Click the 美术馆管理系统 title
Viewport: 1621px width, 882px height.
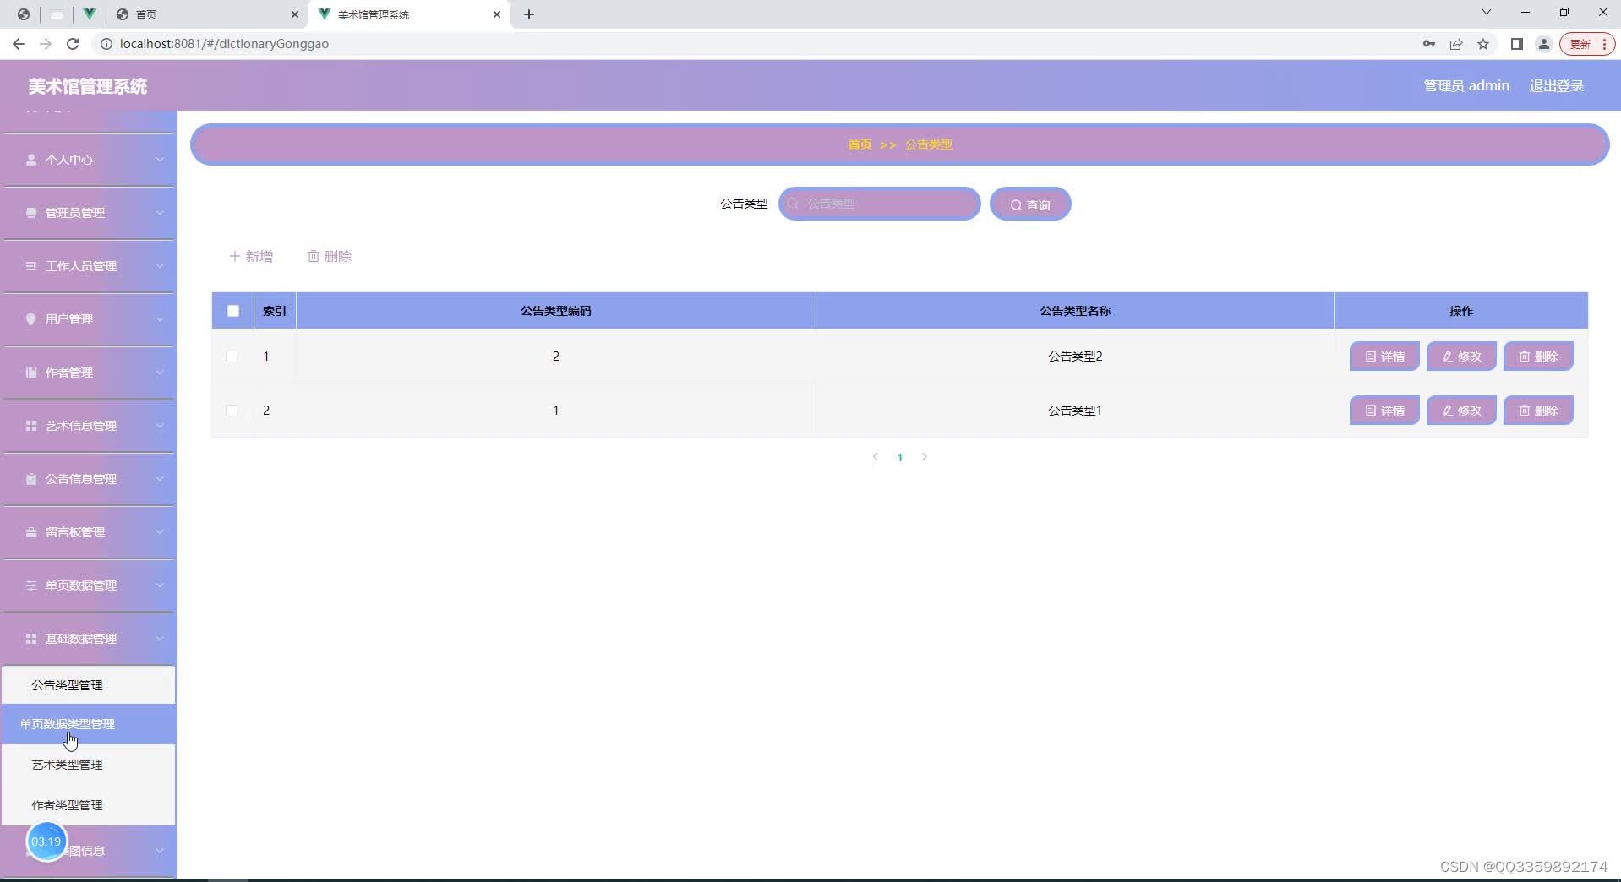click(x=88, y=86)
